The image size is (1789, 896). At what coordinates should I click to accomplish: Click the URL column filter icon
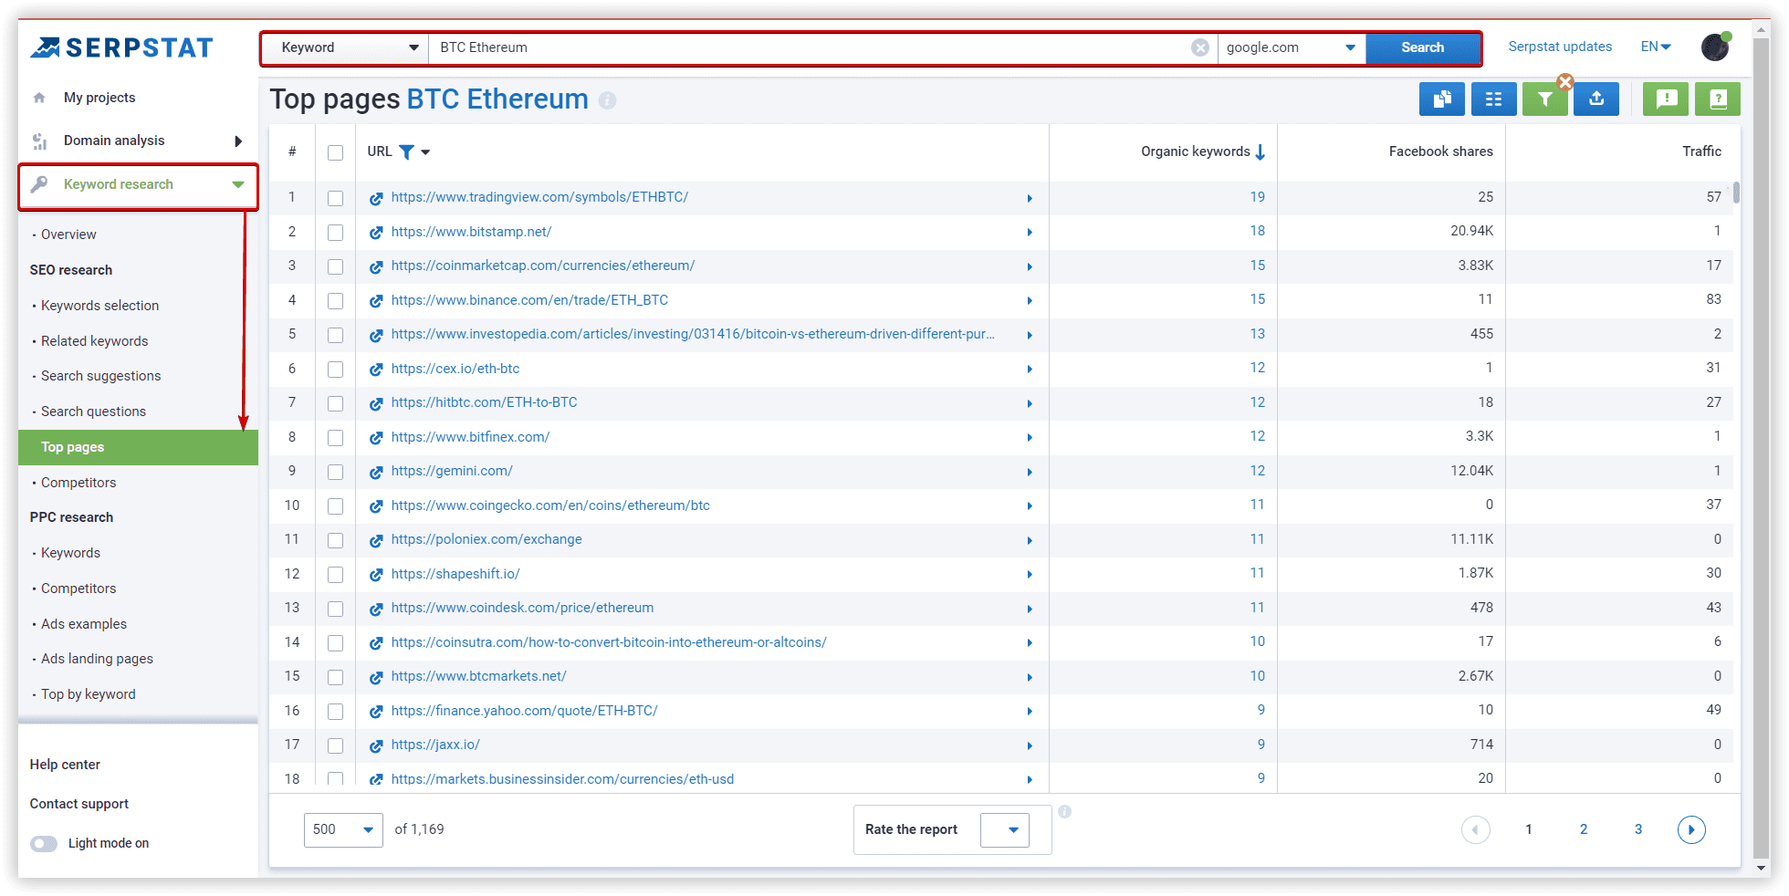(x=407, y=151)
